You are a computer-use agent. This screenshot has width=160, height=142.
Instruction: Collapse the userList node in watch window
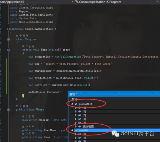72,130
